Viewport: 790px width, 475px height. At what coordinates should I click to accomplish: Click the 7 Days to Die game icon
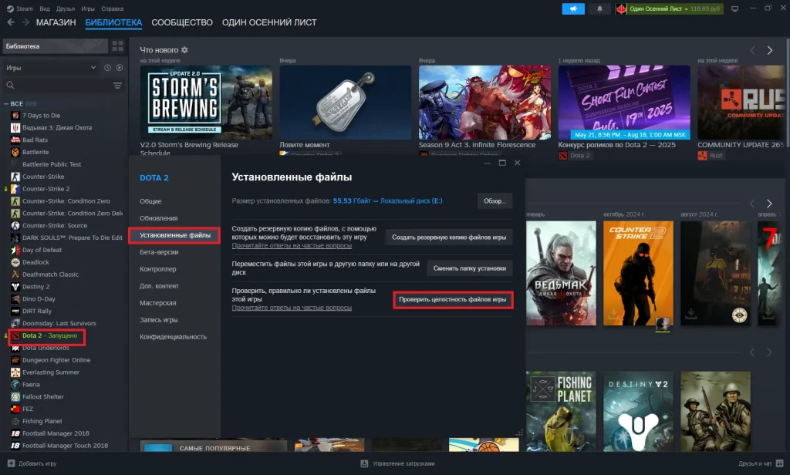(x=15, y=116)
